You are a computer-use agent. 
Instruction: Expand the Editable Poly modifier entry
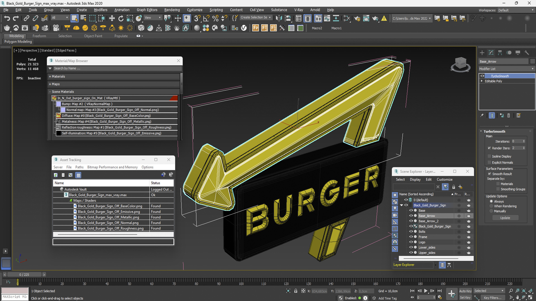click(482, 81)
